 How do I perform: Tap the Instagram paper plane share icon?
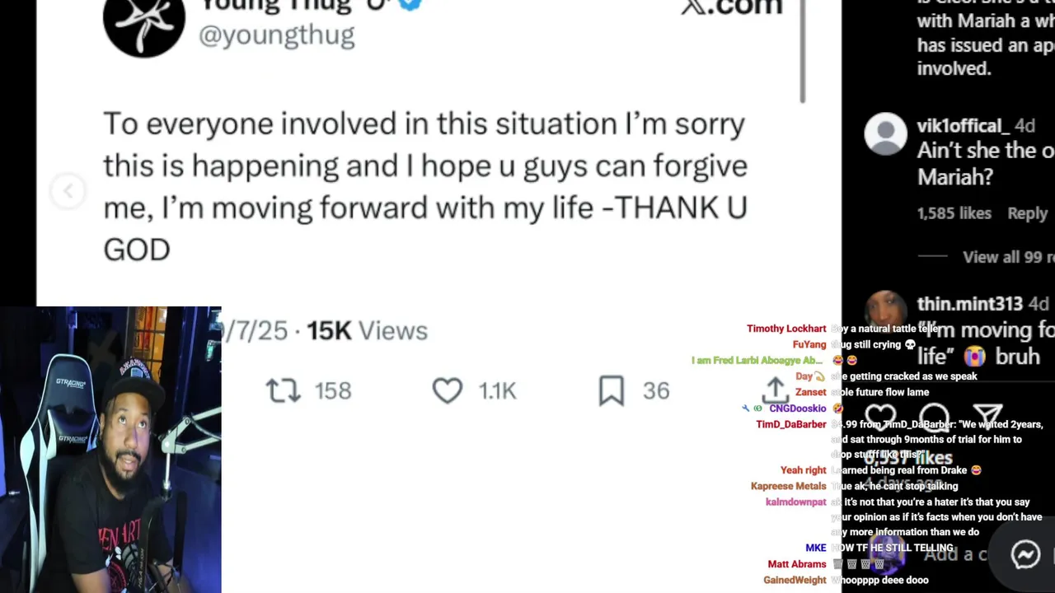(987, 418)
